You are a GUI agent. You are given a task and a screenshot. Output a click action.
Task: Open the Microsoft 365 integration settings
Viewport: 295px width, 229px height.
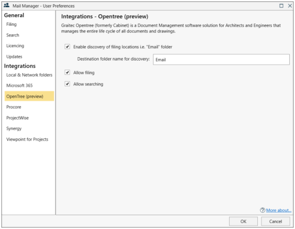coord(20,85)
